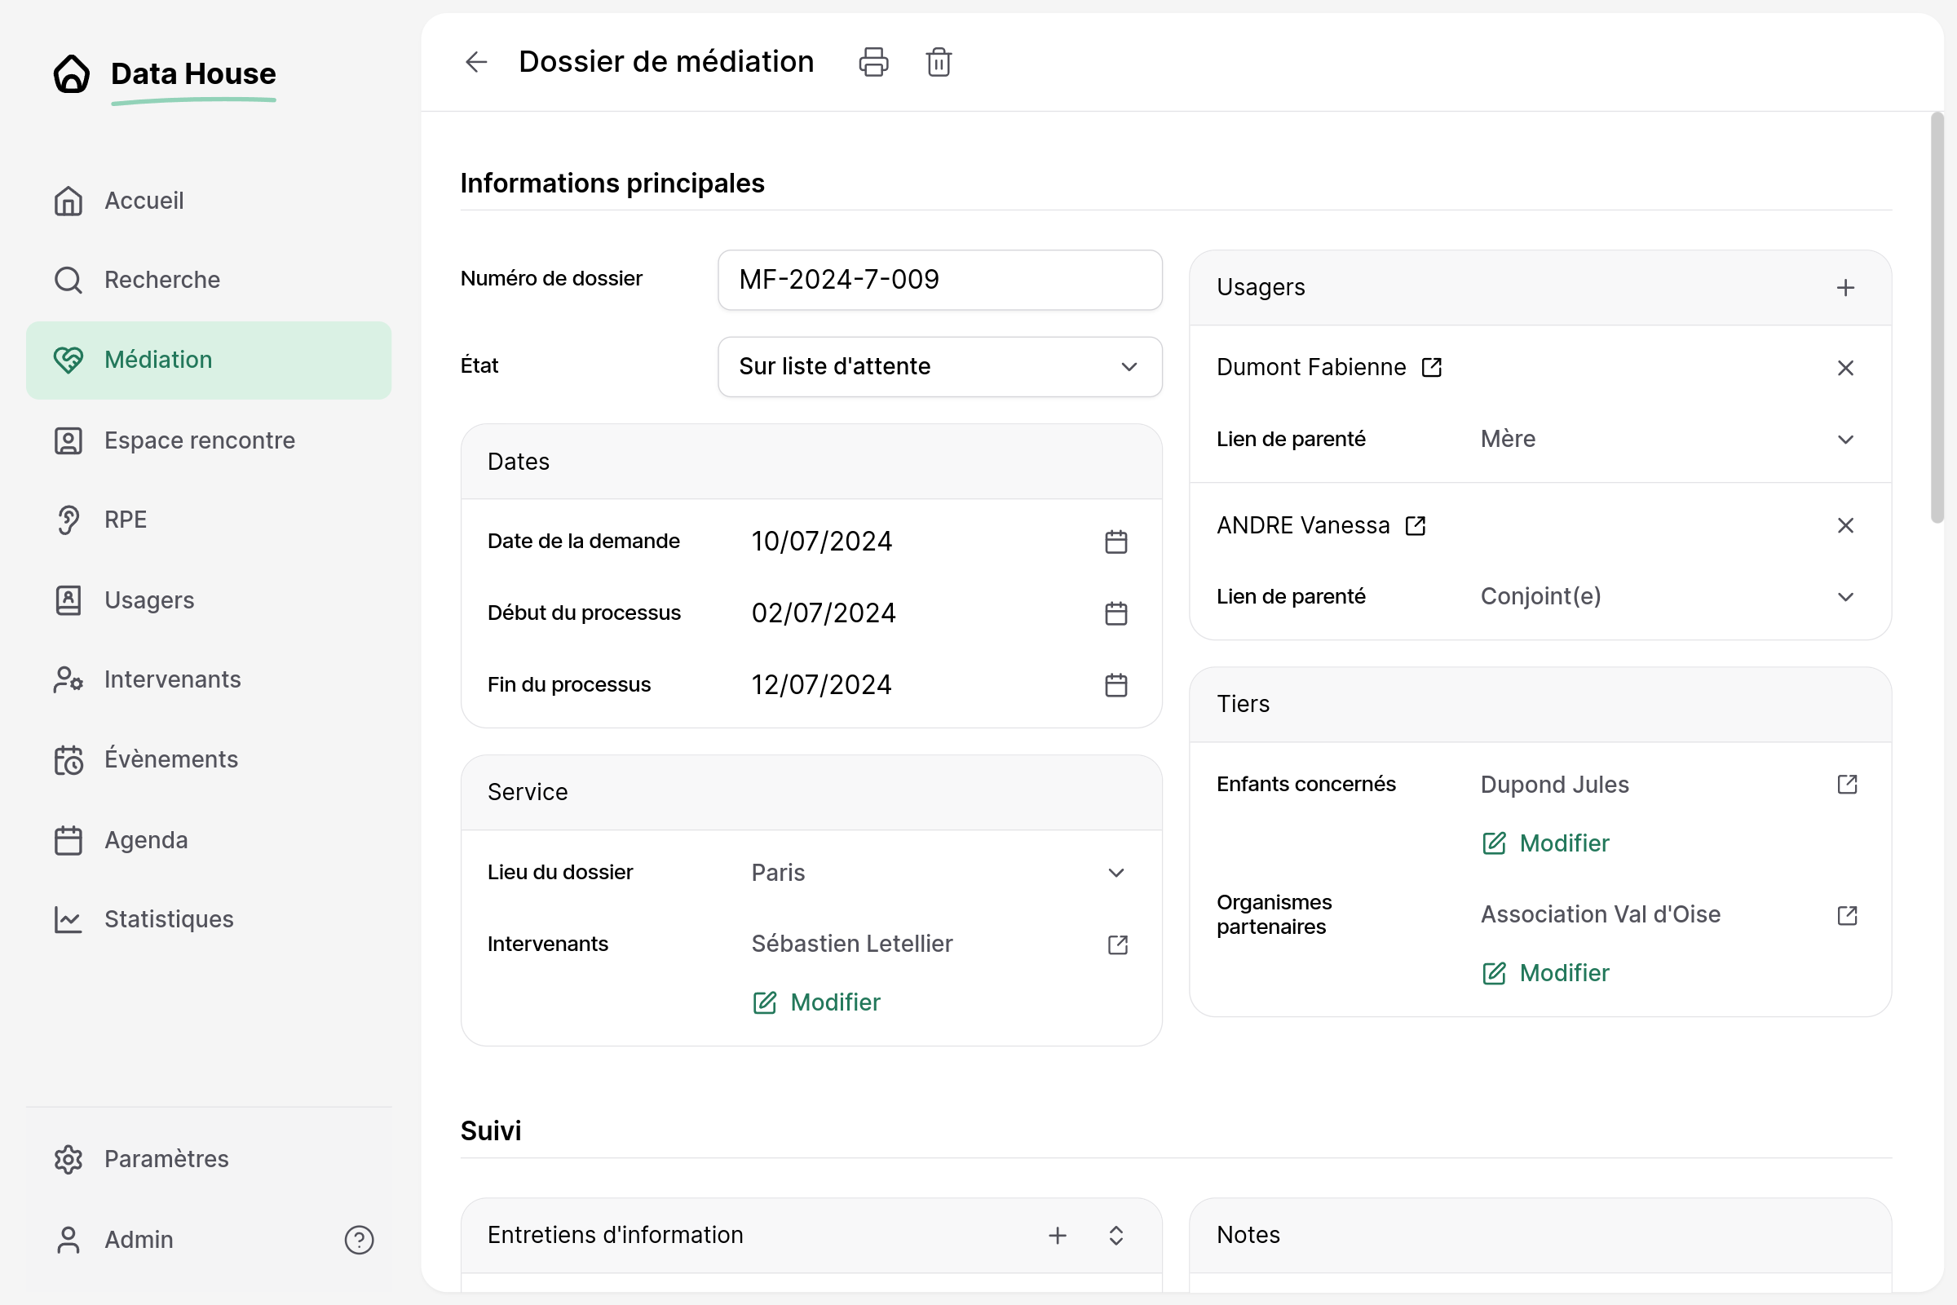The image size is (1957, 1305).
Task: Click Sébastien Letellier text
Action: [852, 944]
